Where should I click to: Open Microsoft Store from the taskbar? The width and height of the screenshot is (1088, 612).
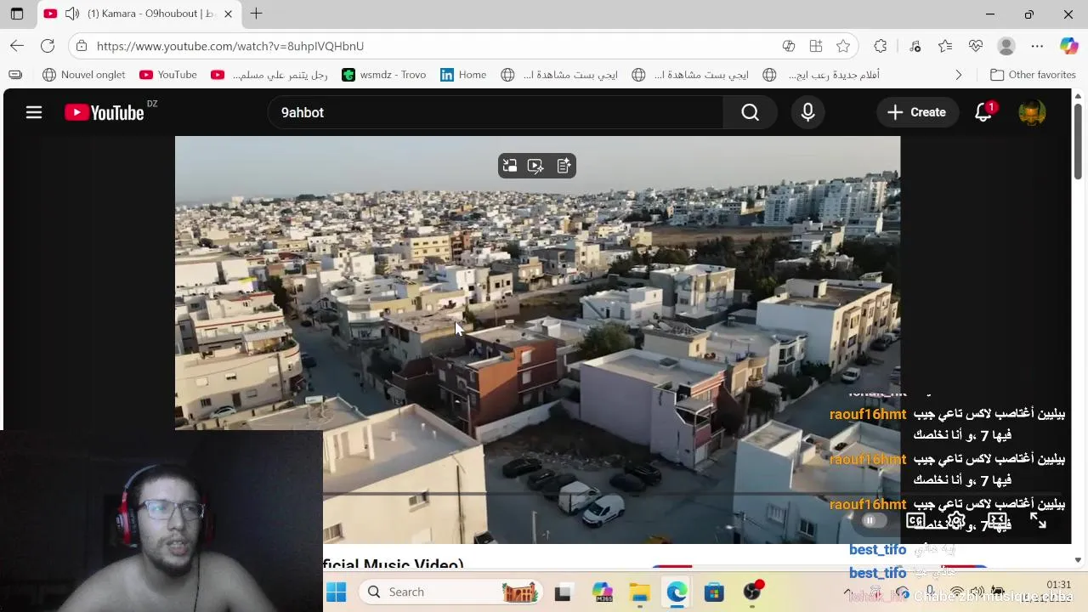click(714, 592)
